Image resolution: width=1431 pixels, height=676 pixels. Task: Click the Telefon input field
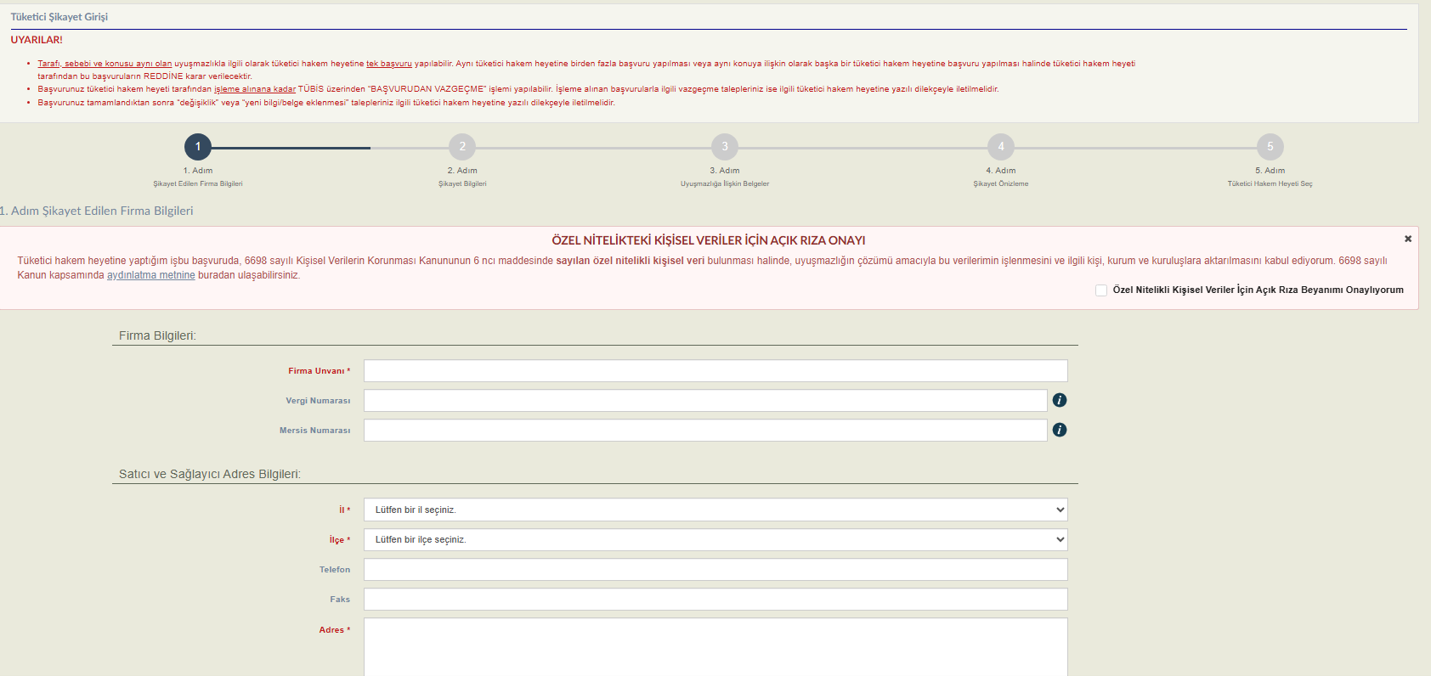[715, 569]
